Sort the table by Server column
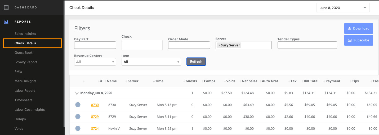The image size is (379, 135). tap(133, 81)
